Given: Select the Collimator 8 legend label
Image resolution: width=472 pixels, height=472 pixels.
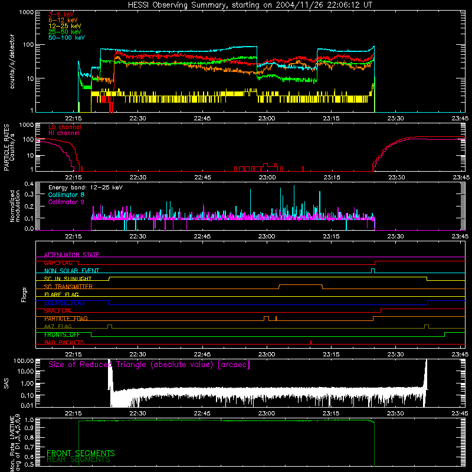Looking at the screenshot, I should 66,195.
